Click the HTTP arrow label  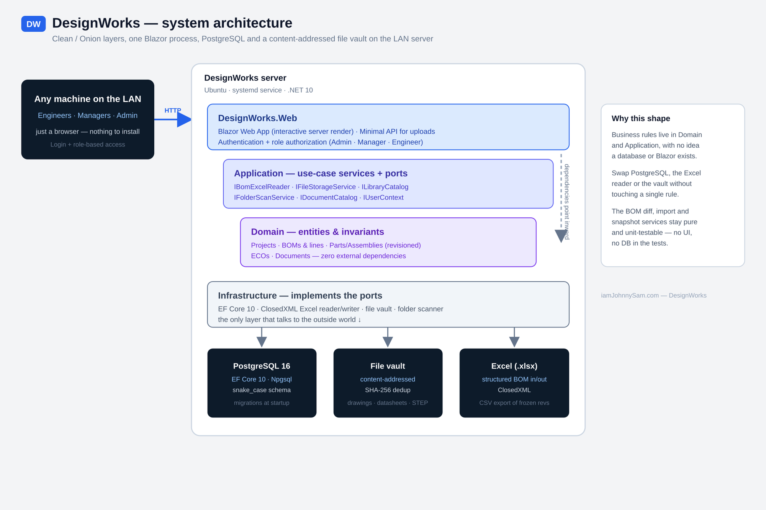pyautogui.click(x=173, y=110)
